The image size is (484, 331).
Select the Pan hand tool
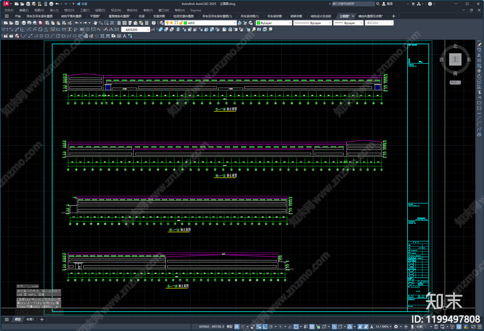95,23
